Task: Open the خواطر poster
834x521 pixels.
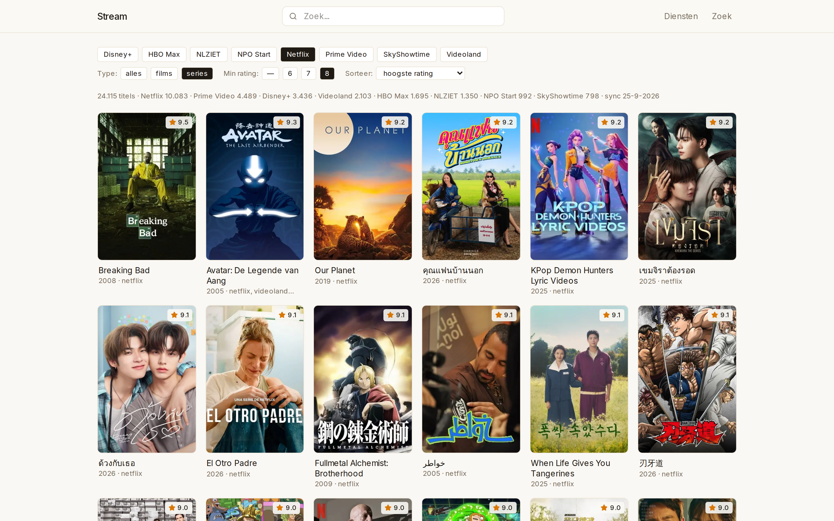Action: pos(471,379)
